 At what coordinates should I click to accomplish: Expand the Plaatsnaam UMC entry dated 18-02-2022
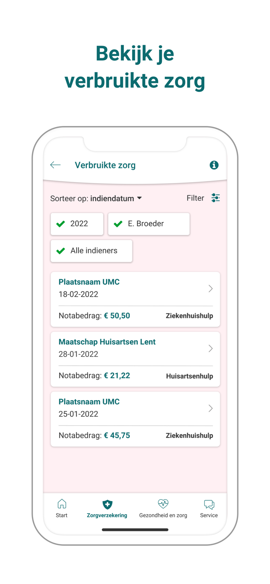(210, 288)
